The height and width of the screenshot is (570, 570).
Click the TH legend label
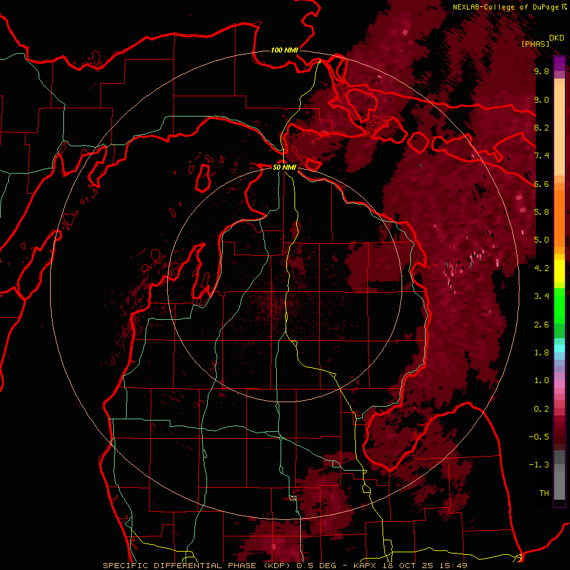(x=544, y=493)
